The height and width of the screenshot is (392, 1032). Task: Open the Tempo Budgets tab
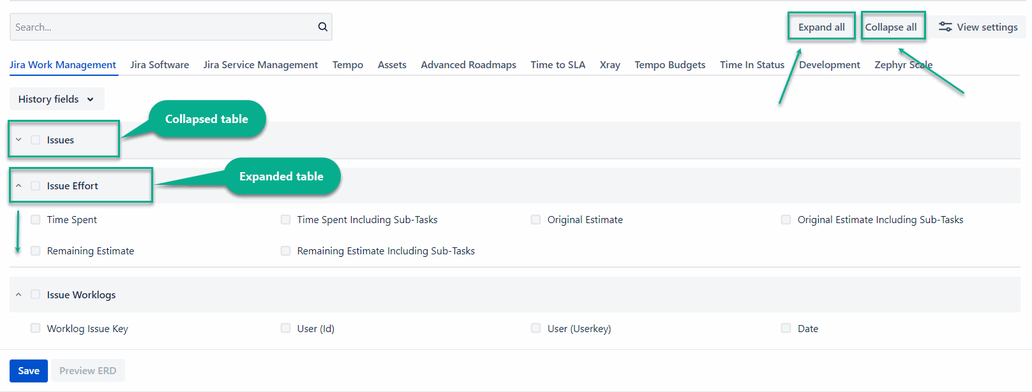pos(669,64)
